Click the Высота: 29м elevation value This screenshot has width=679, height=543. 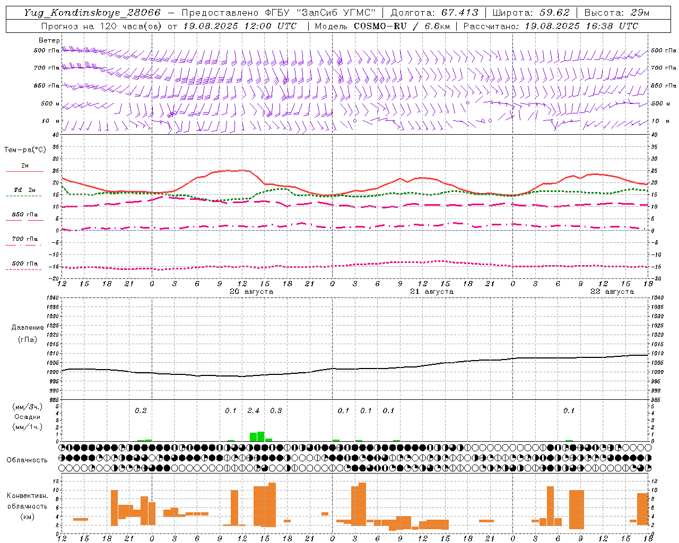click(616, 13)
